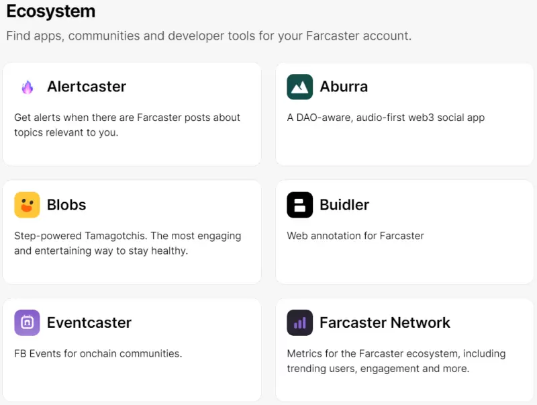Open the Eventcaster title link
The height and width of the screenshot is (405, 537).
click(x=89, y=322)
